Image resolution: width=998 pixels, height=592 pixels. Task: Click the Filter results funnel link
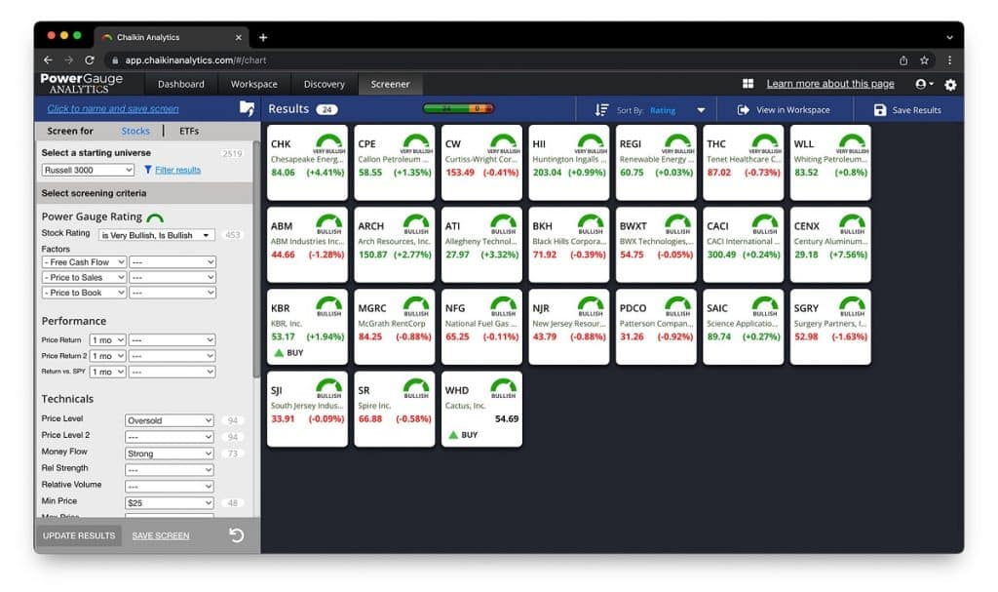tap(173, 170)
